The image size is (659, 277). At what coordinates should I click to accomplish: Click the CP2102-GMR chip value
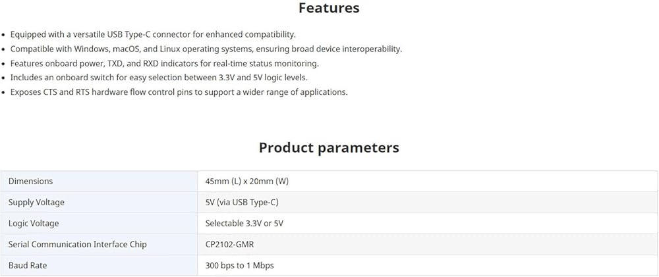[229, 244]
